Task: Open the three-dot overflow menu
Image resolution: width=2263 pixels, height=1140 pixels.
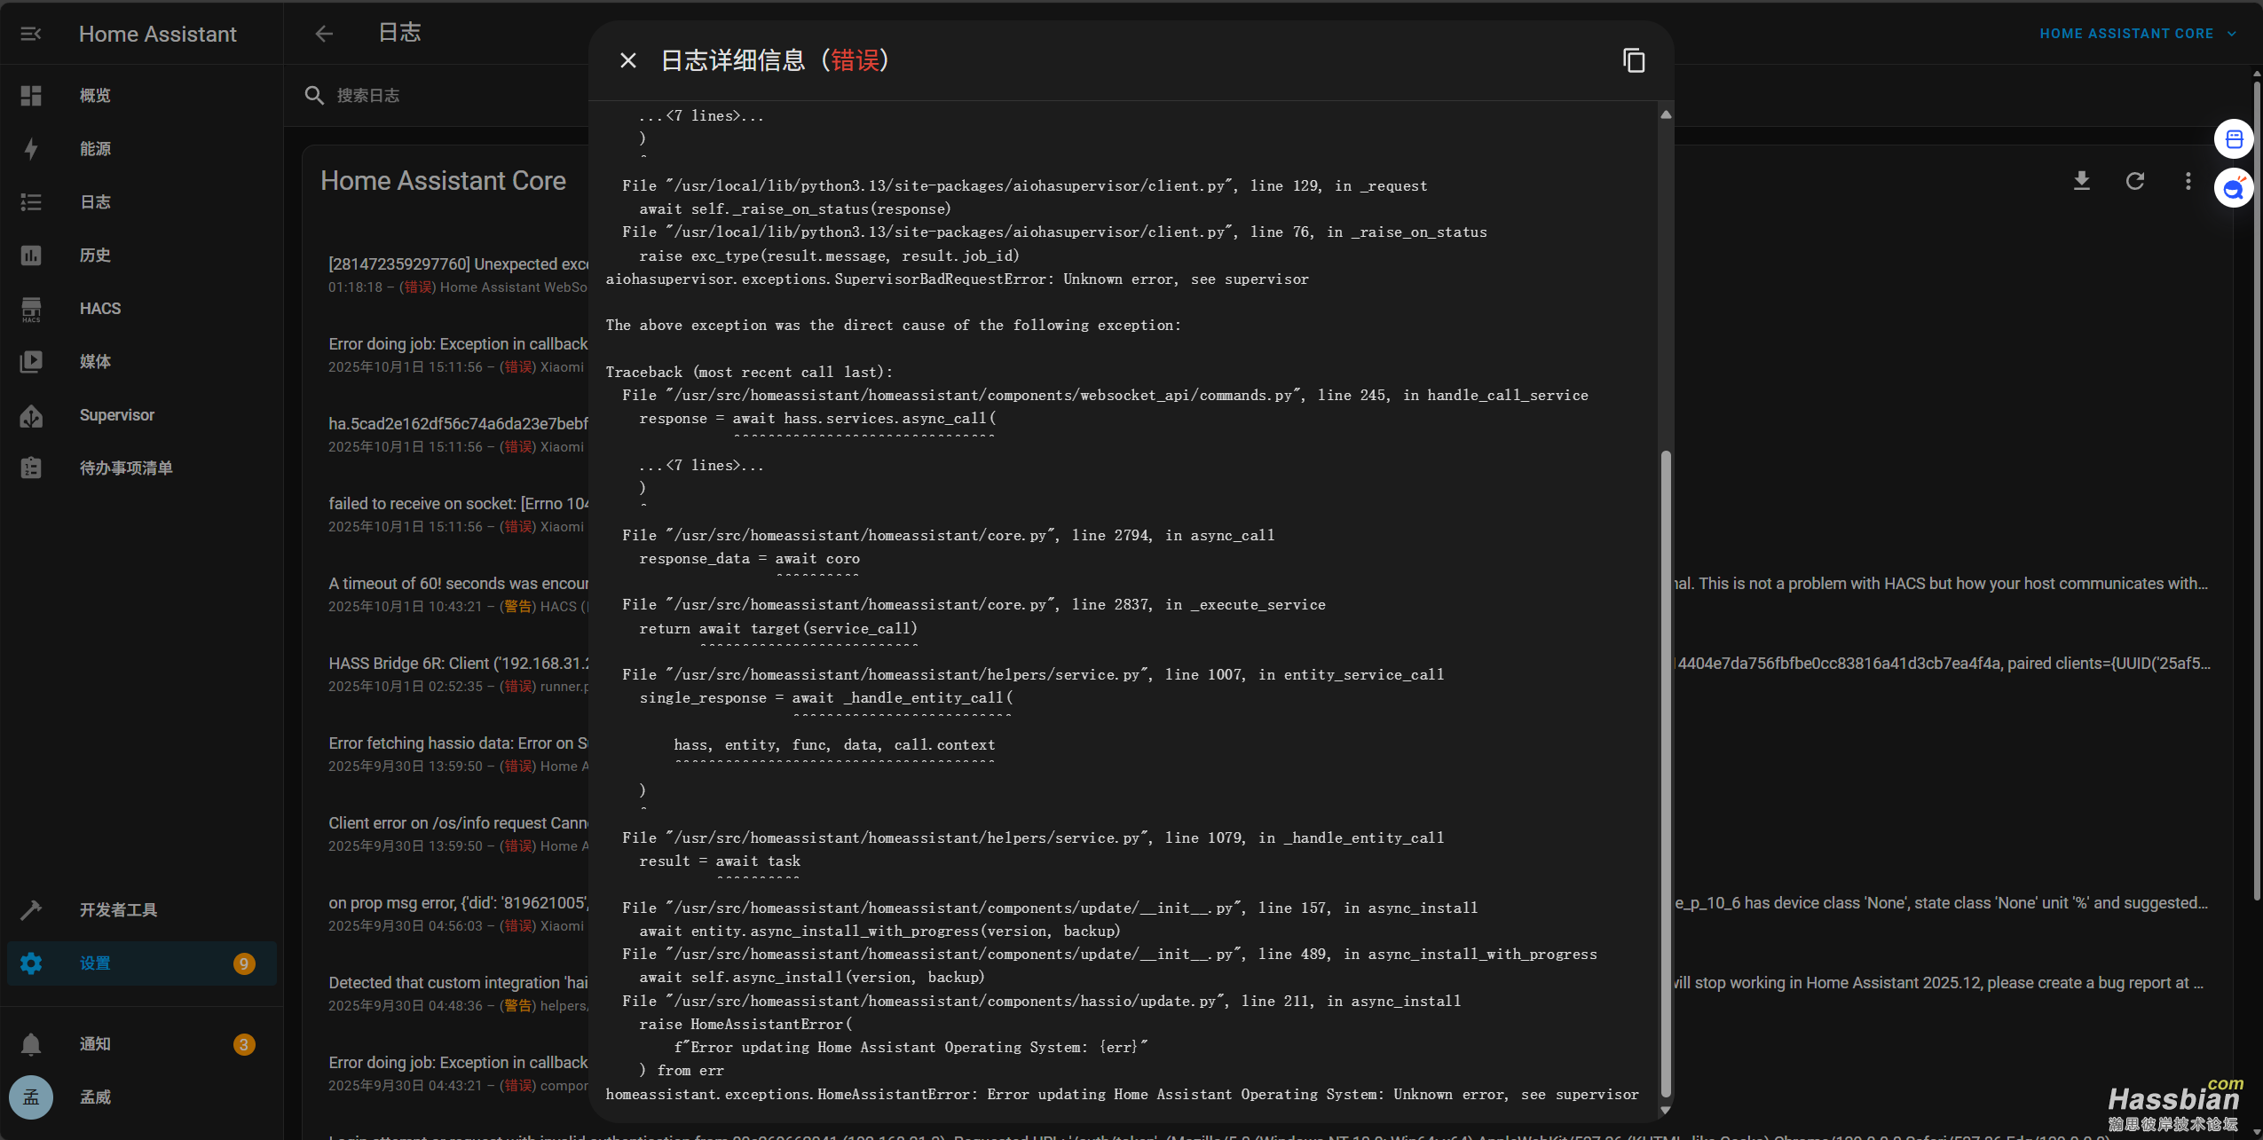Action: [2188, 181]
